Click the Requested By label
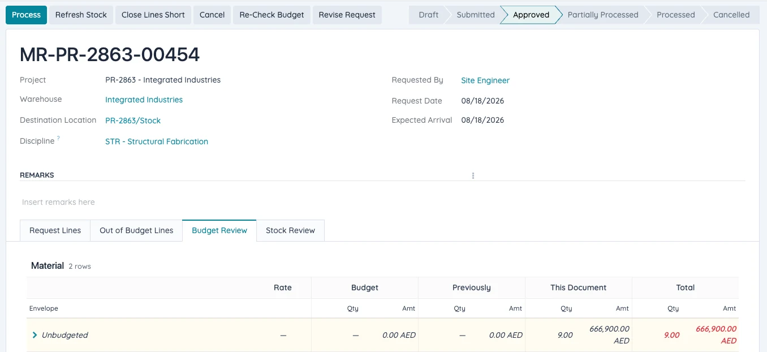Screen dimensions: 767x352 417,80
